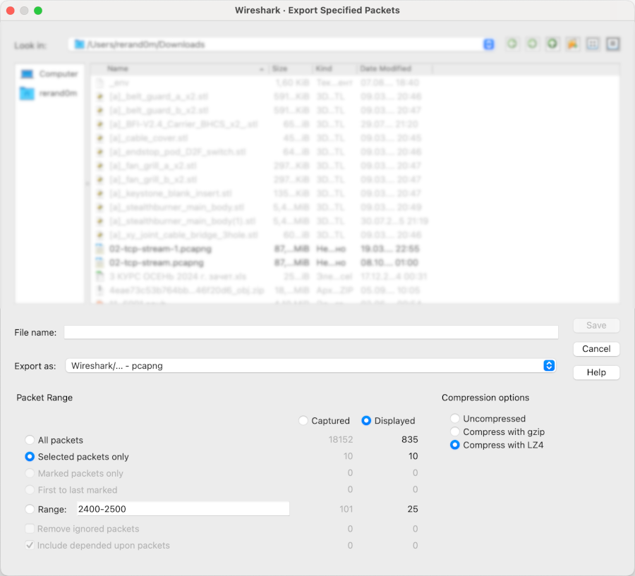Click the Packet Range section label
The height and width of the screenshot is (576, 635).
44,398
